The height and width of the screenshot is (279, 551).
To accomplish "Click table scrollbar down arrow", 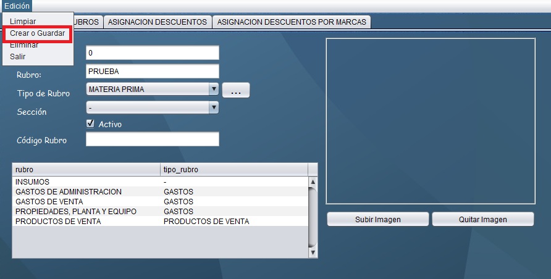I will click(x=313, y=252).
